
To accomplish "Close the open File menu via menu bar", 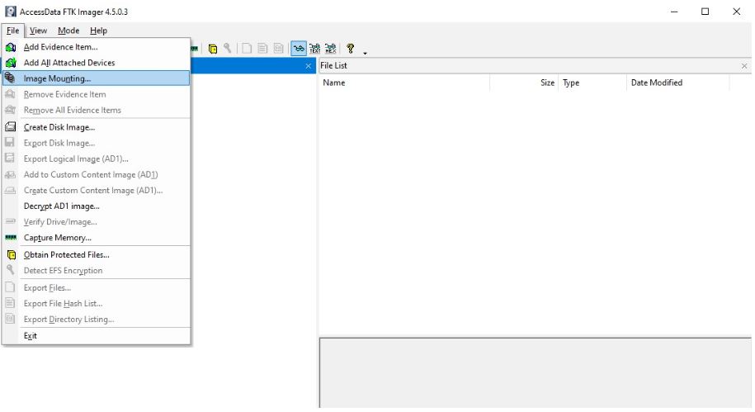I will tap(13, 31).
